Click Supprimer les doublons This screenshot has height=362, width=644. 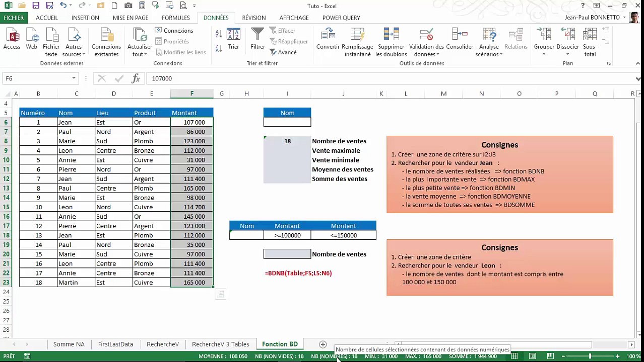tap(391, 43)
